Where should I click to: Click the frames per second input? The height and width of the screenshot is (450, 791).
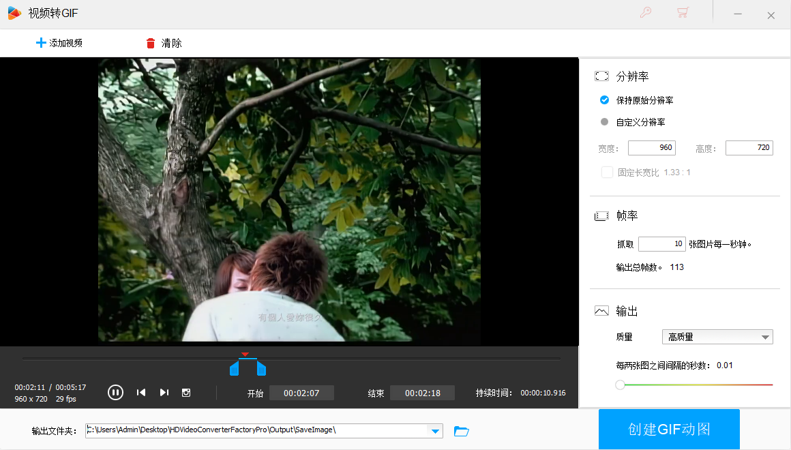pyautogui.click(x=661, y=244)
